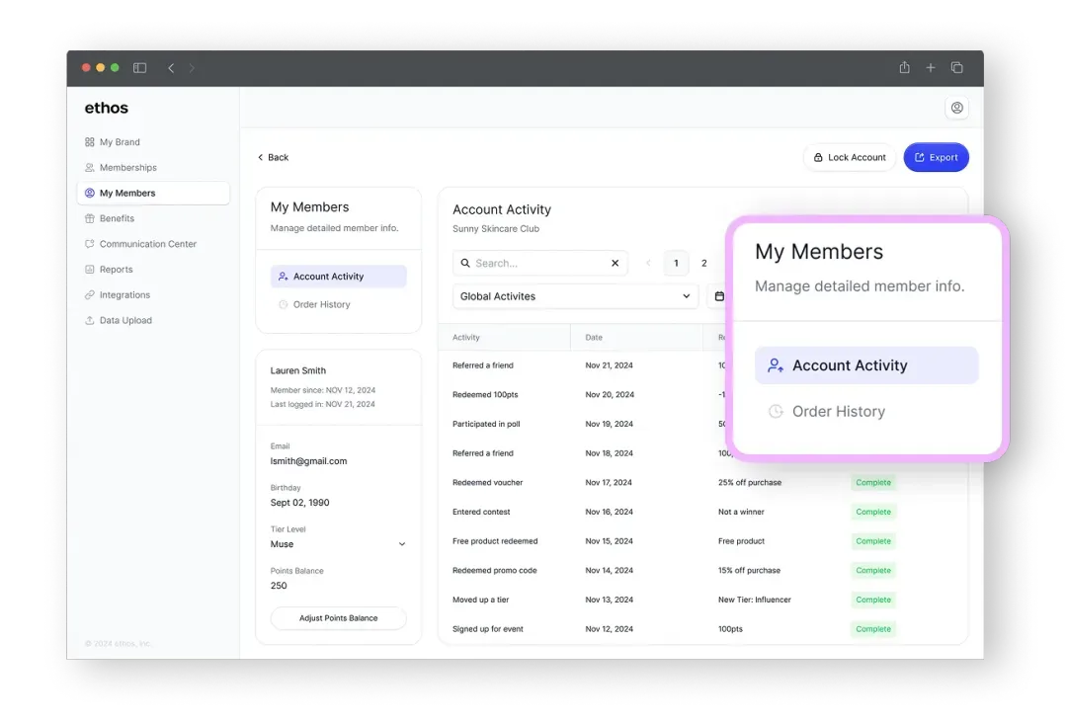Screen dimensions: 1067x723
Task: Click the Back link
Action: click(273, 157)
